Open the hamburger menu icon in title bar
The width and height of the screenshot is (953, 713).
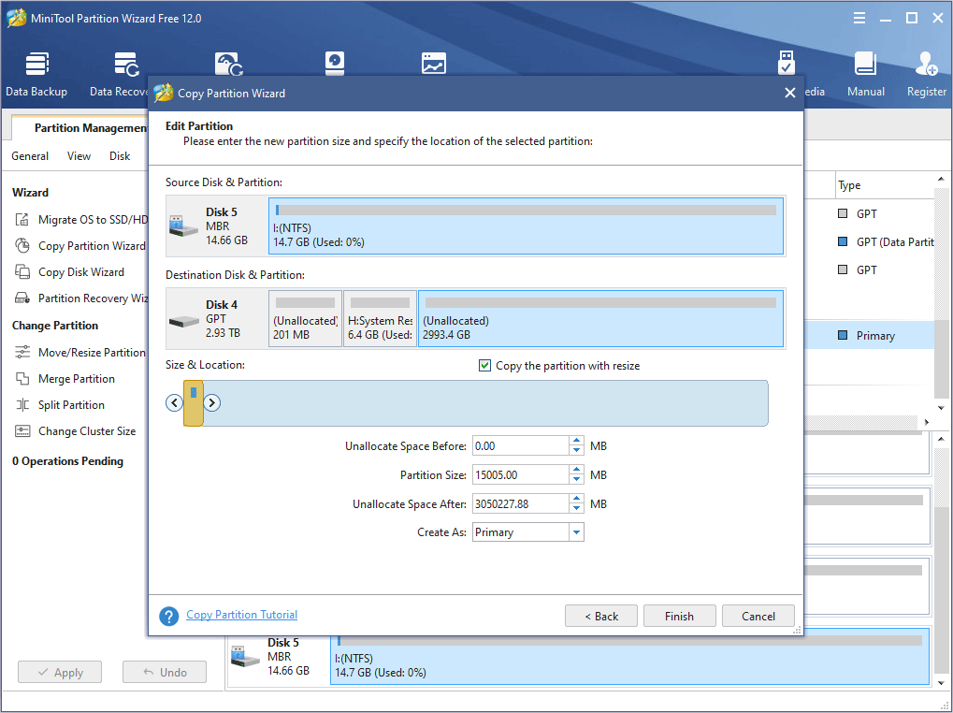coord(859,18)
